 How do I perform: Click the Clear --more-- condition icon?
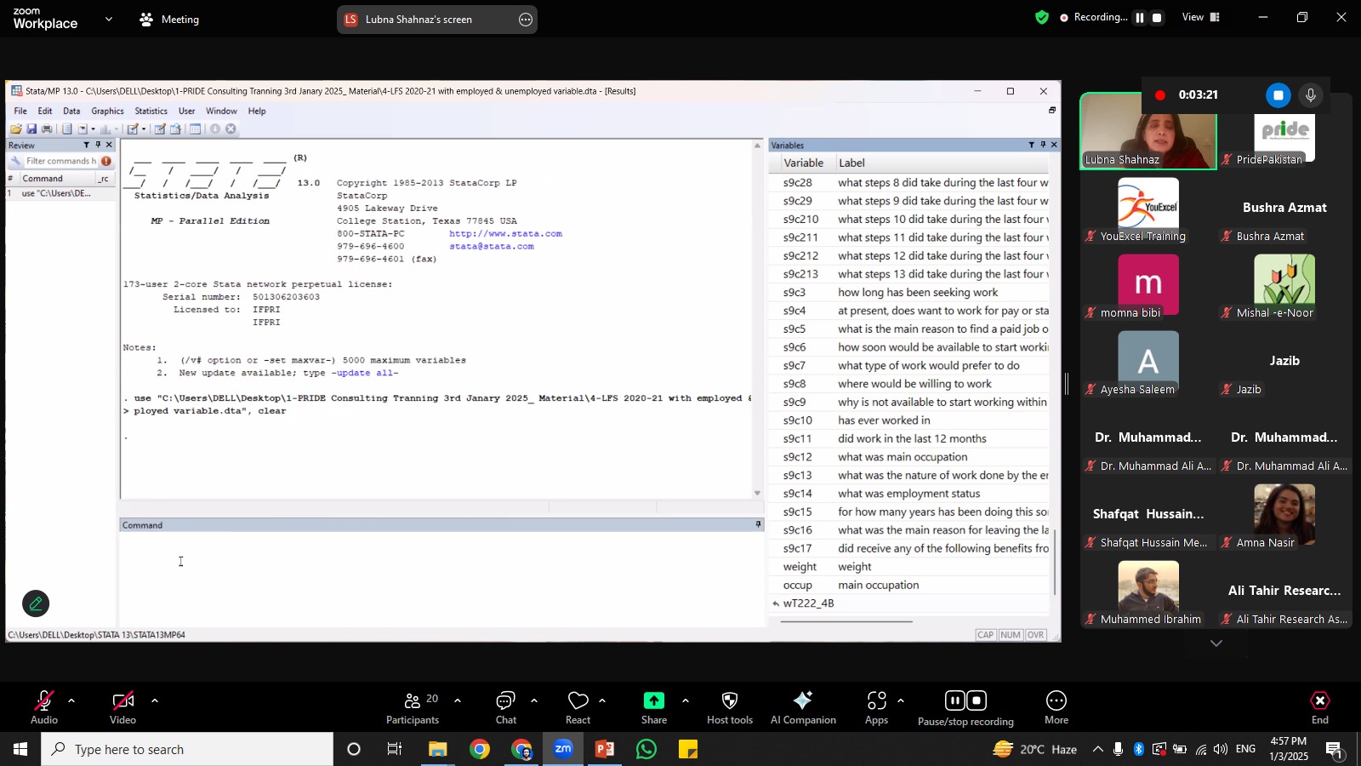(x=214, y=129)
